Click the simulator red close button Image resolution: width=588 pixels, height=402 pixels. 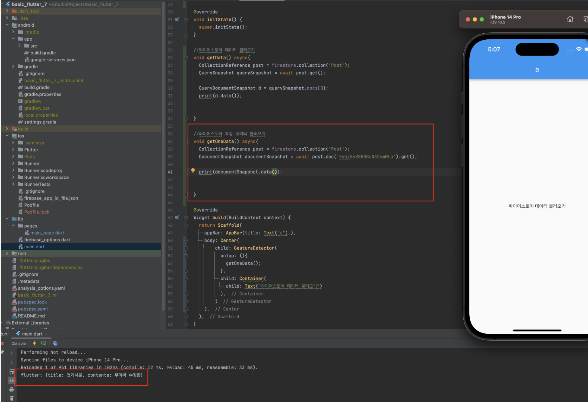click(x=468, y=19)
